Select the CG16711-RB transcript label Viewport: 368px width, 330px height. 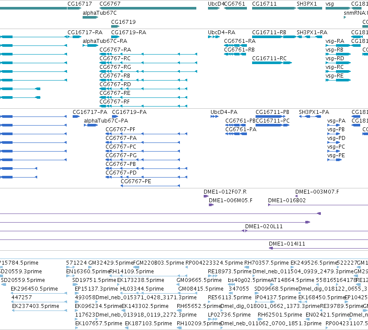click(x=269, y=32)
